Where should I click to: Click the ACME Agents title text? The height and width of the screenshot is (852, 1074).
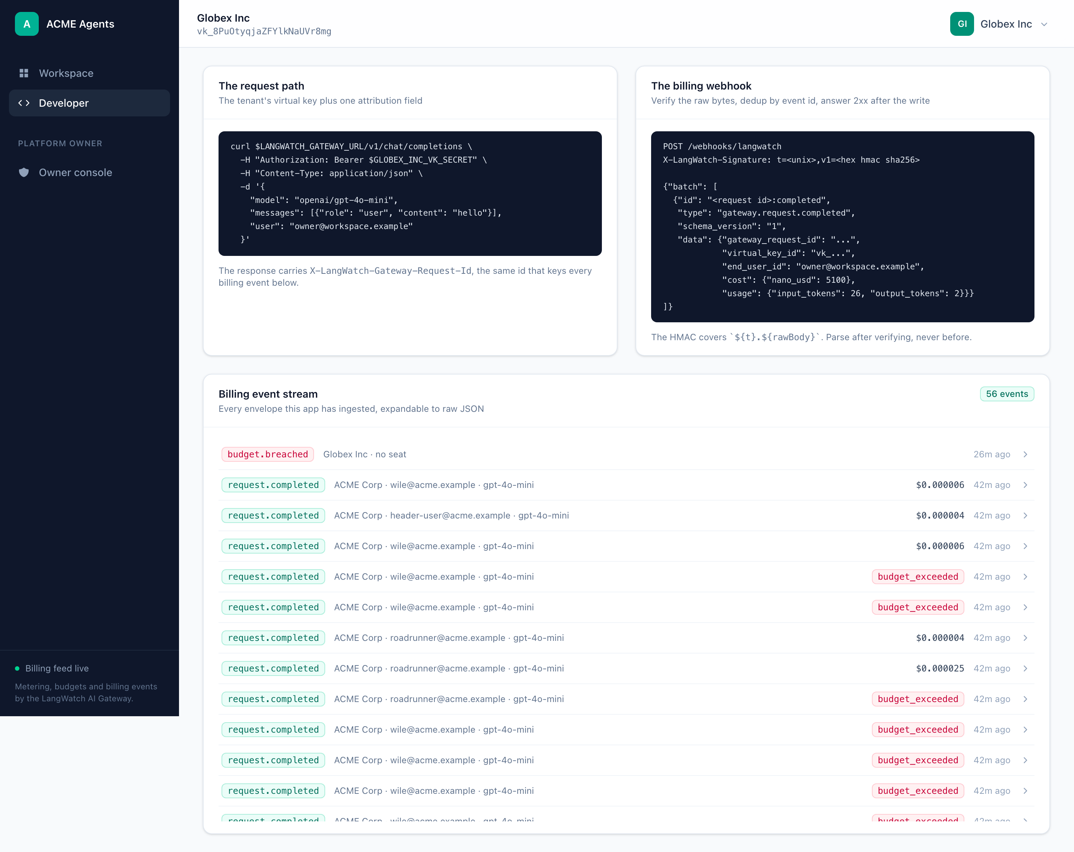[x=80, y=24]
